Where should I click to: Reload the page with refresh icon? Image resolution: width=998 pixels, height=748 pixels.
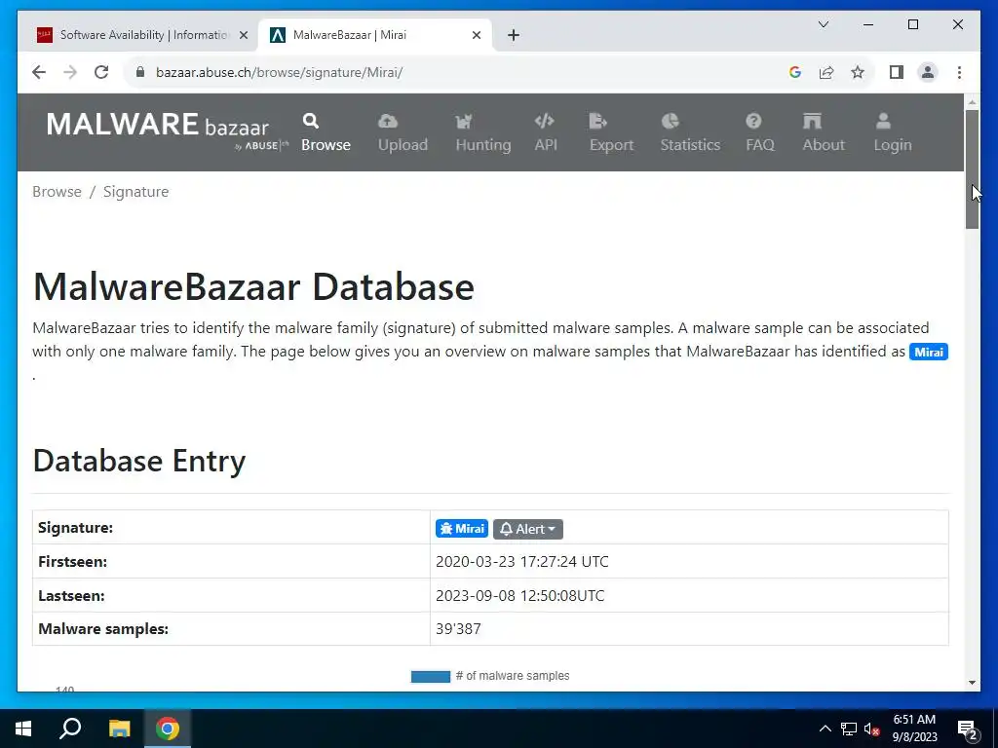pyautogui.click(x=101, y=72)
